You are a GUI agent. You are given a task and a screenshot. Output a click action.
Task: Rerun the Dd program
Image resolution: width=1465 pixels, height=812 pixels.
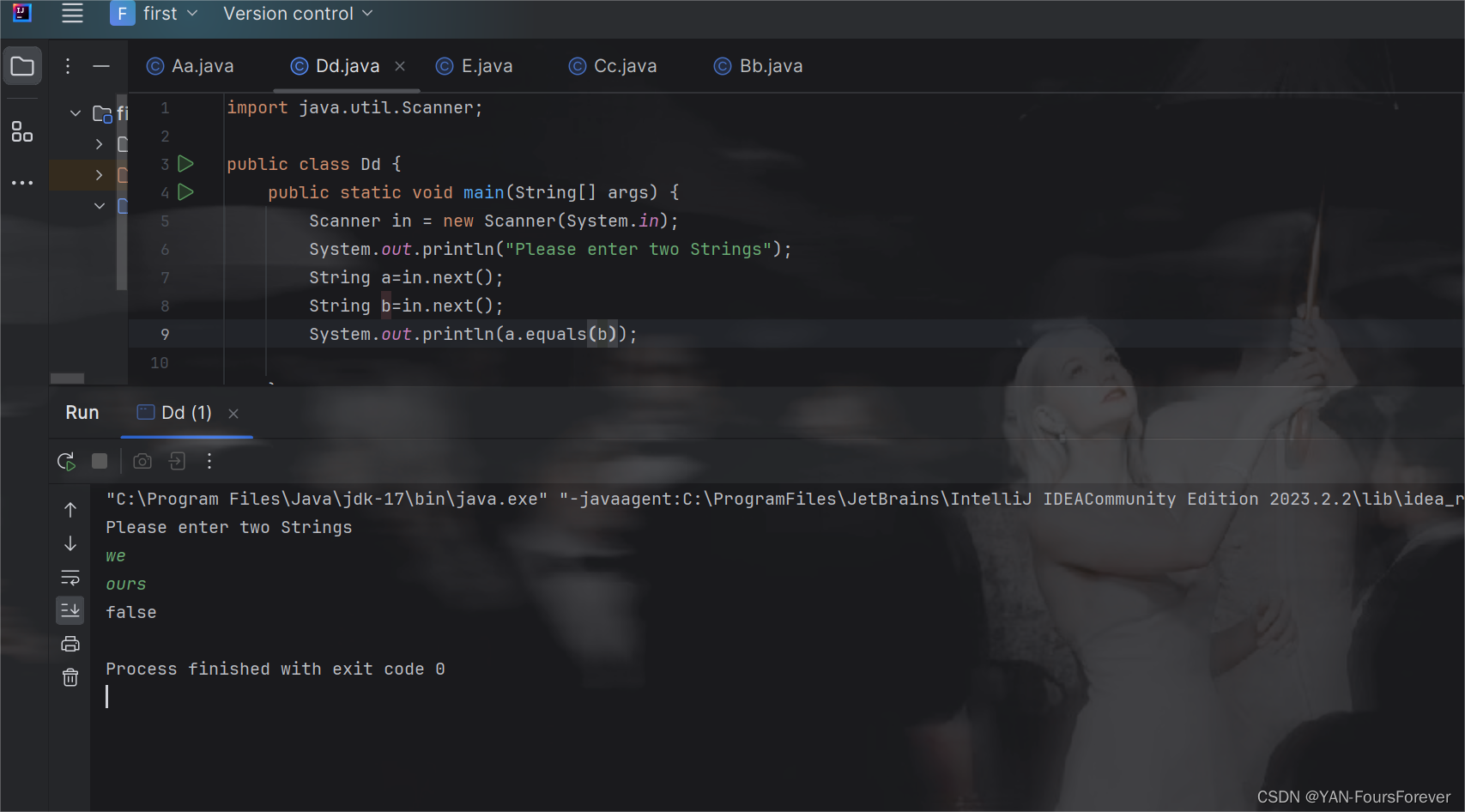click(66, 461)
